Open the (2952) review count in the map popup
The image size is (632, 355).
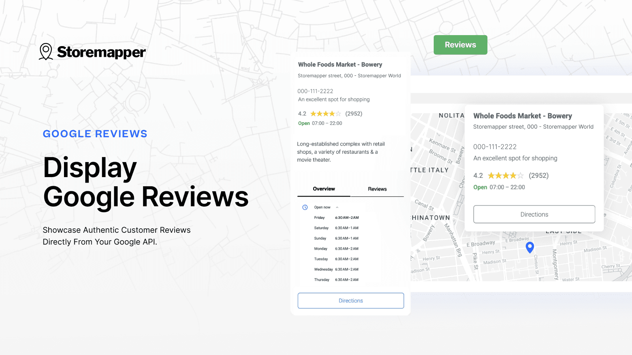[x=539, y=175]
